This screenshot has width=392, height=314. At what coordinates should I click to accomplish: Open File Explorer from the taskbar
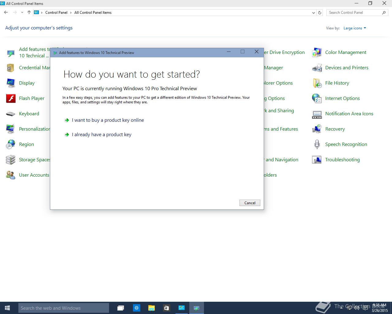click(151, 308)
